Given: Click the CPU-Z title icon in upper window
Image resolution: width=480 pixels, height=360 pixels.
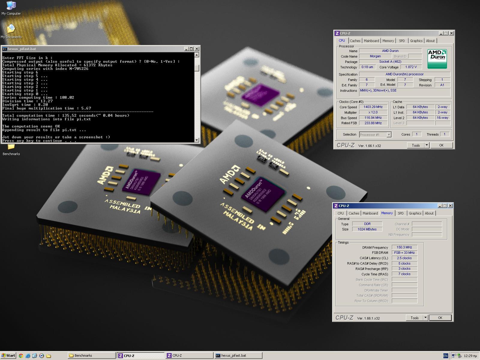Looking at the screenshot, I should (x=337, y=33).
